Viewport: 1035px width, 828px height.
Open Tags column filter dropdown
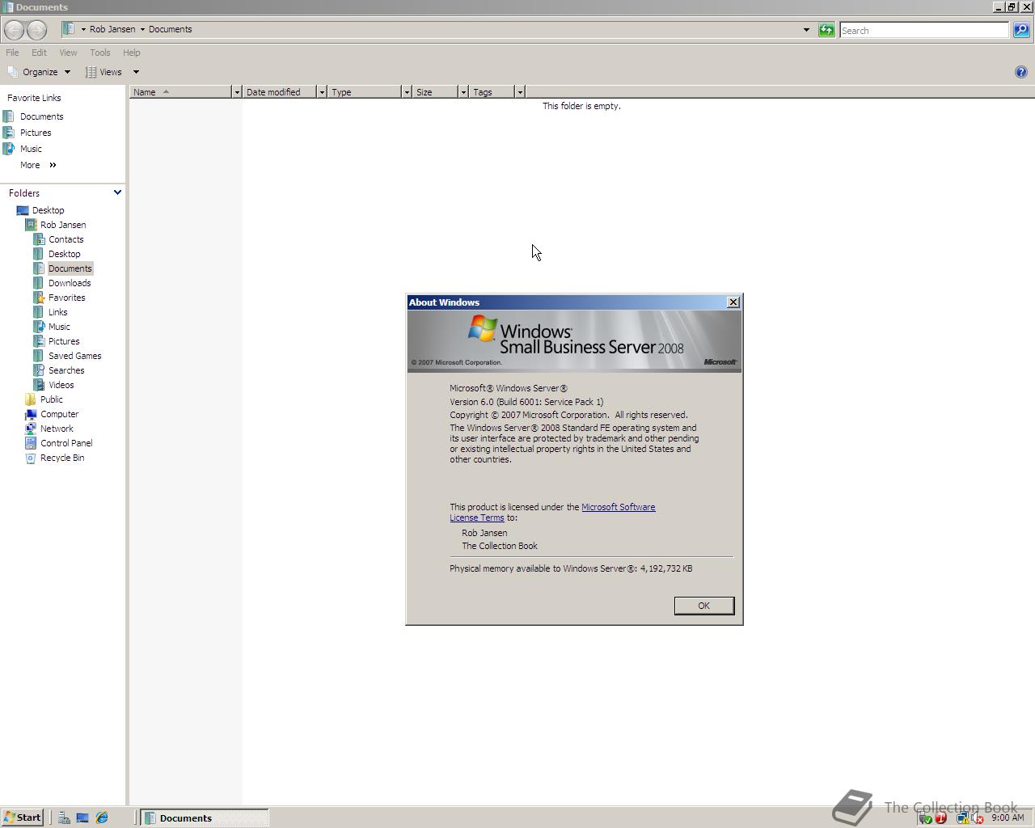click(519, 92)
